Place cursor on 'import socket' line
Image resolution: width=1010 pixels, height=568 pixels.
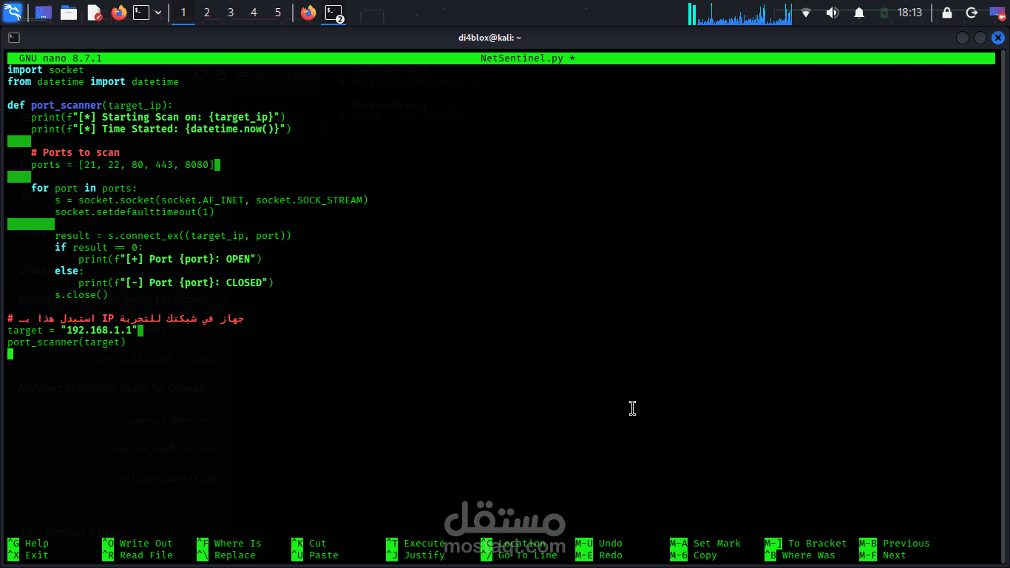point(46,70)
